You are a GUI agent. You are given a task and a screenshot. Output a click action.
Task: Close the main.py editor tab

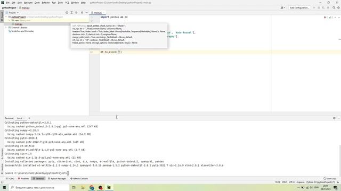point(104,13)
